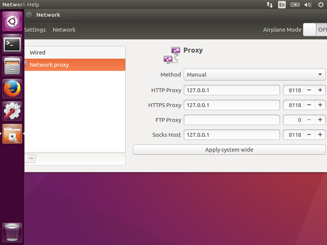Launch the Terminal from the dock
Image resolution: width=327 pixels, height=245 pixels.
pos(12,44)
